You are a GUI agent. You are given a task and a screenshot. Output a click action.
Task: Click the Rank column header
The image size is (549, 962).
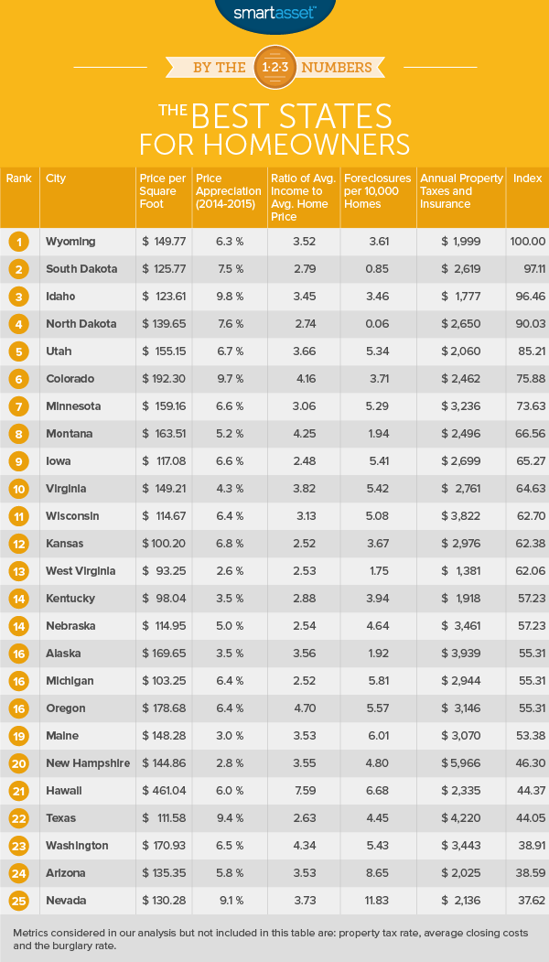pos(18,178)
